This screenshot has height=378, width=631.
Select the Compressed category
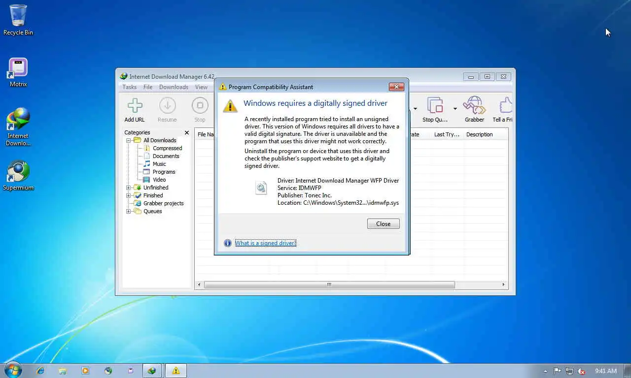(167, 148)
